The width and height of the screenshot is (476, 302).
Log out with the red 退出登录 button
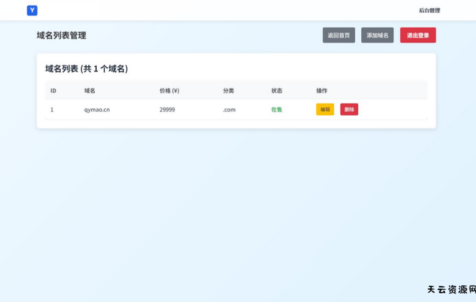(x=418, y=35)
